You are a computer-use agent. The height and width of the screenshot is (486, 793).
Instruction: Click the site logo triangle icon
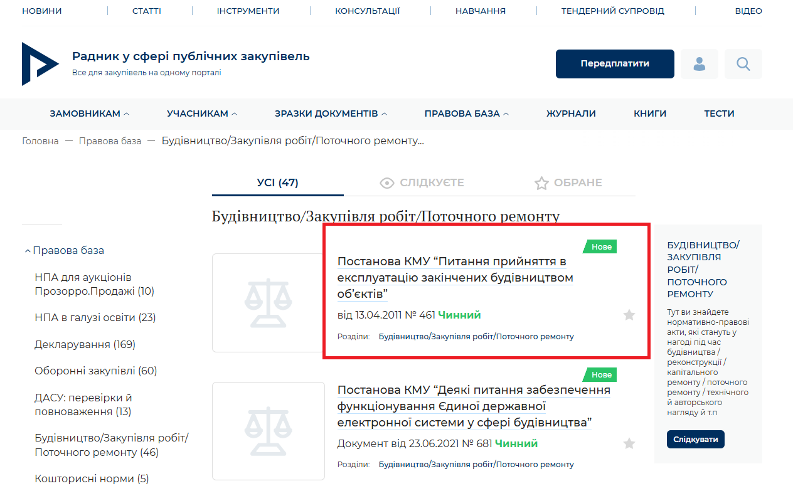pos(40,64)
